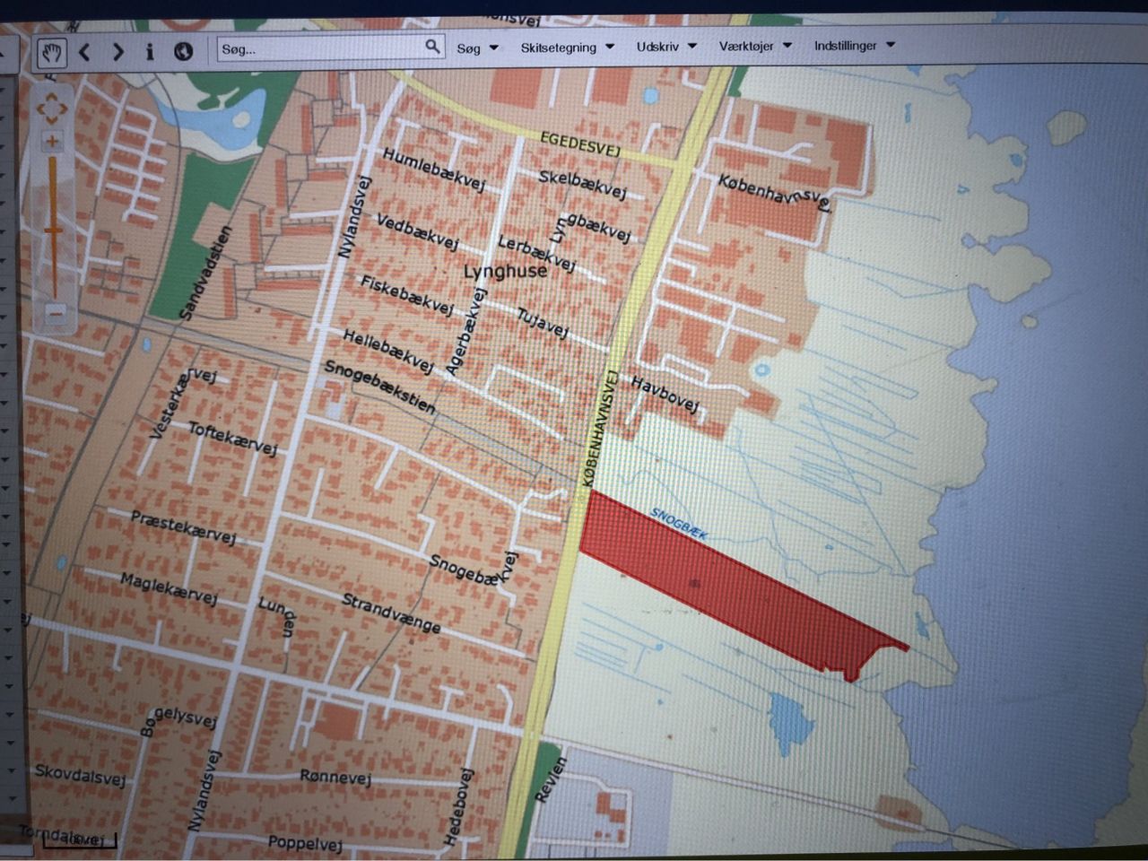Open the Søg dropdown menu
Image resolution: width=1148 pixels, height=861 pixels.
click(477, 48)
